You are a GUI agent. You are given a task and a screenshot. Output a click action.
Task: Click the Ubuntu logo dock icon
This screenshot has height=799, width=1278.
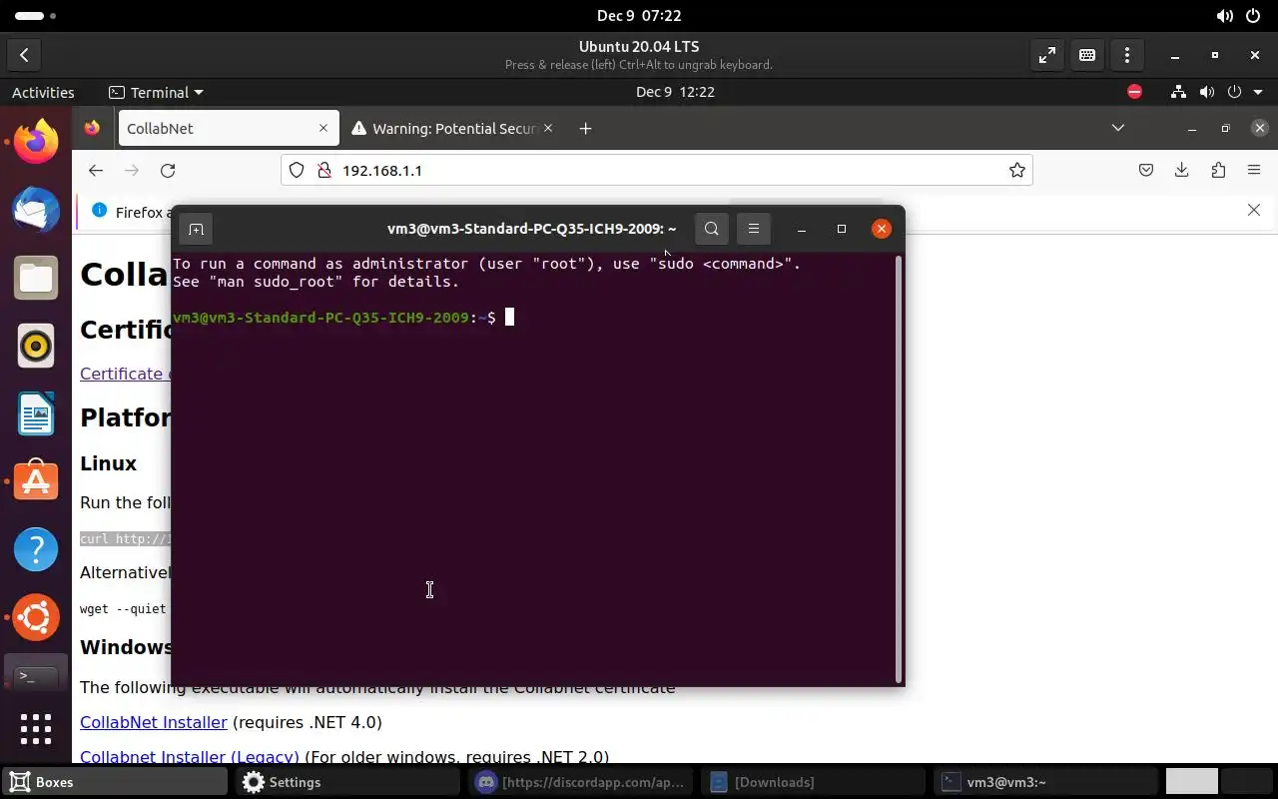(x=36, y=617)
